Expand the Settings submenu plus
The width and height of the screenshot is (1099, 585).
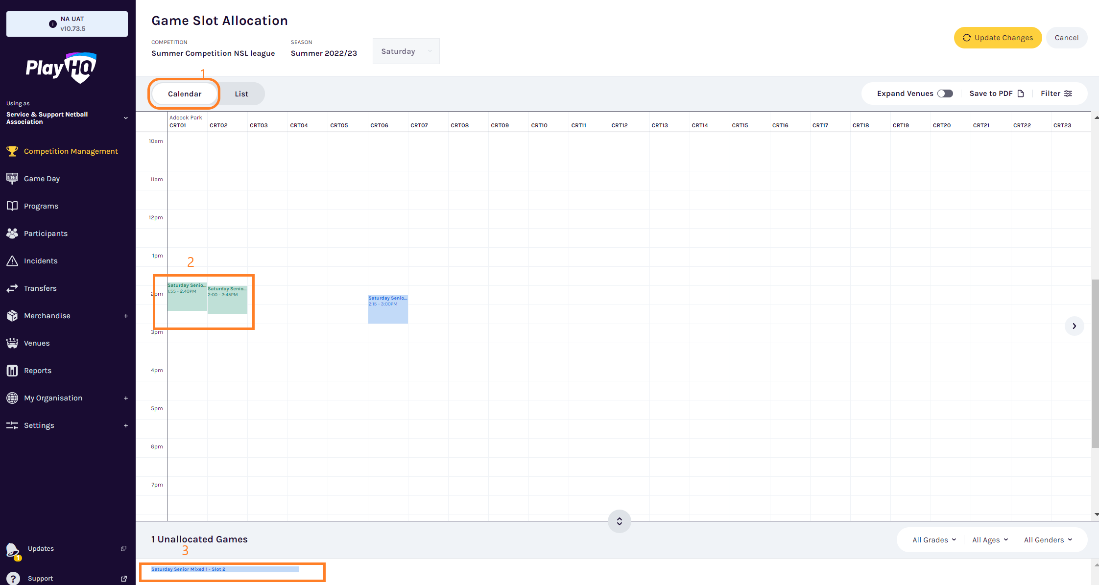tap(126, 425)
